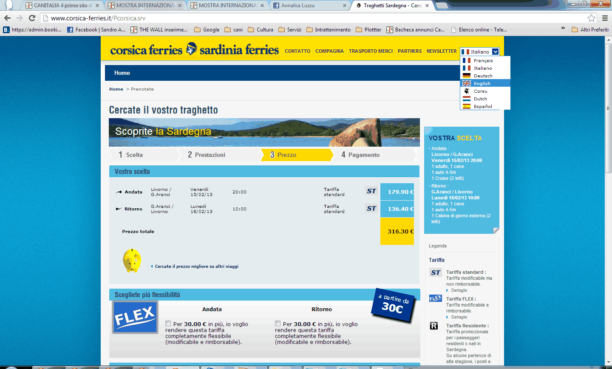Click the Home button in the blue bar

coord(122,73)
